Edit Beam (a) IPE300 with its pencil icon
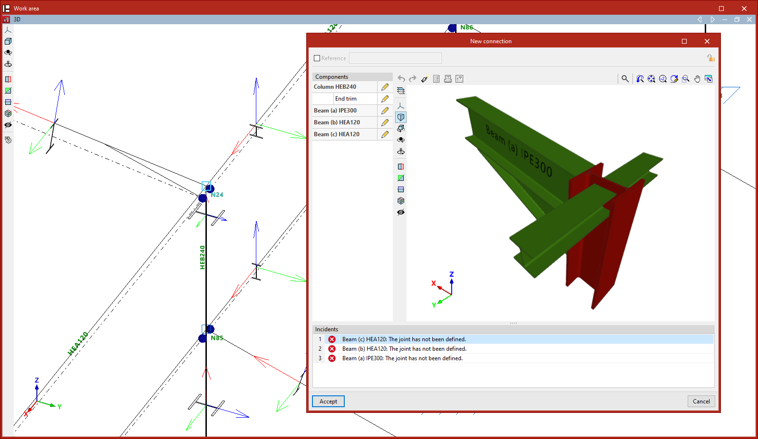 tap(385, 111)
